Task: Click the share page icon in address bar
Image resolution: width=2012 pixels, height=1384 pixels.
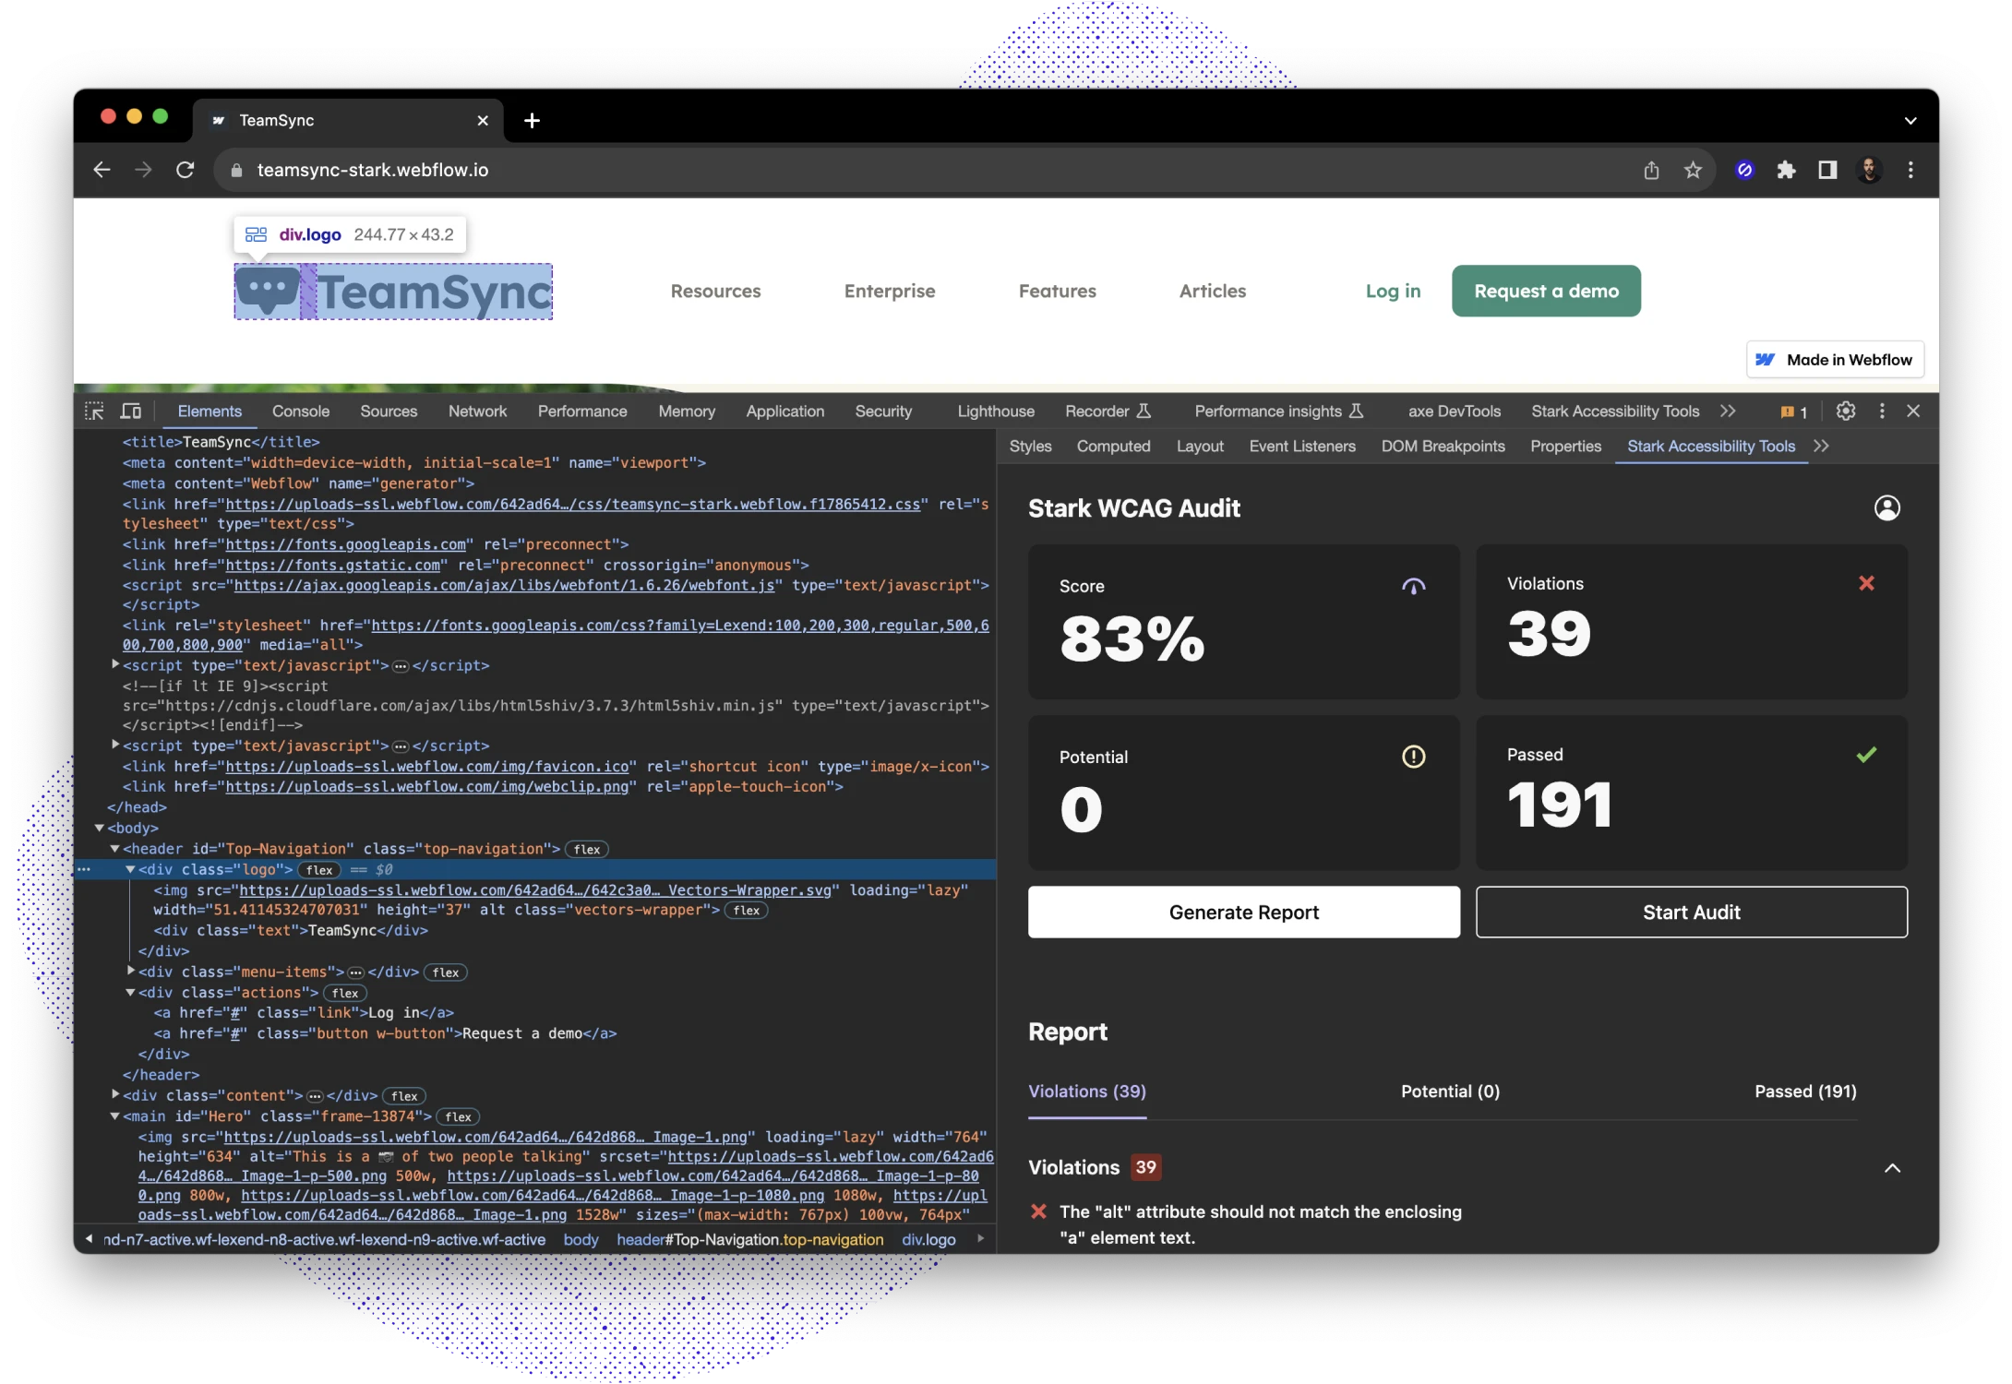Action: (x=1651, y=170)
